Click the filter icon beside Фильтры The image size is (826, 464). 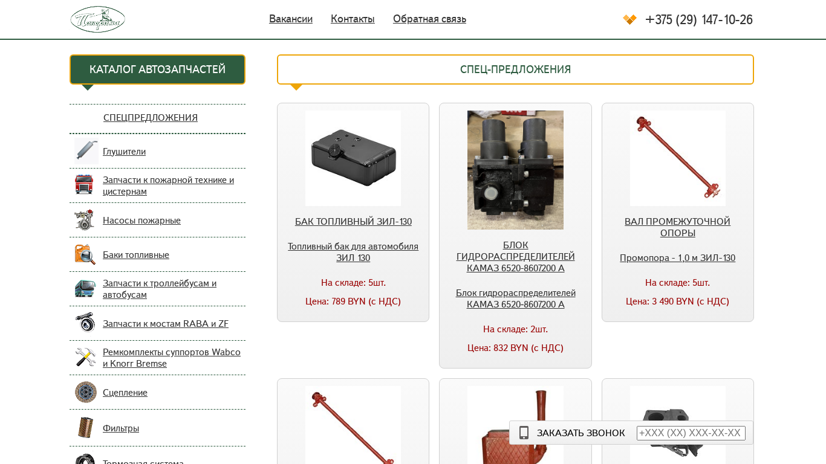pos(85,428)
